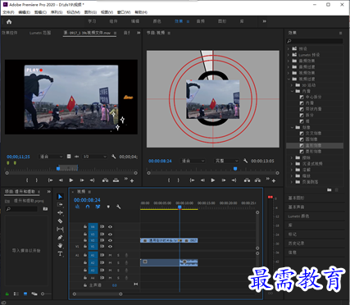This screenshot has height=305, width=350.
Task: Open the 文件(F) menu
Action: [8, 12]
